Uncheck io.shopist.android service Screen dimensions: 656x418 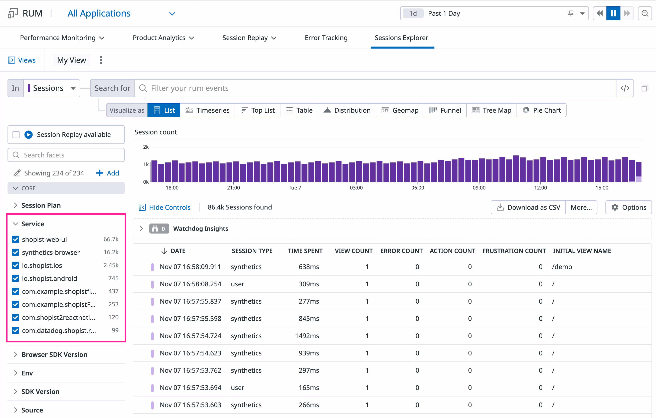point(16,278)
